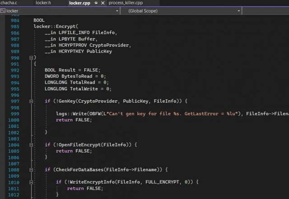The height and width of the screenshot is (199, 289).
Task: Open the locker project scope dropdown
Action: tap(117, 11)
